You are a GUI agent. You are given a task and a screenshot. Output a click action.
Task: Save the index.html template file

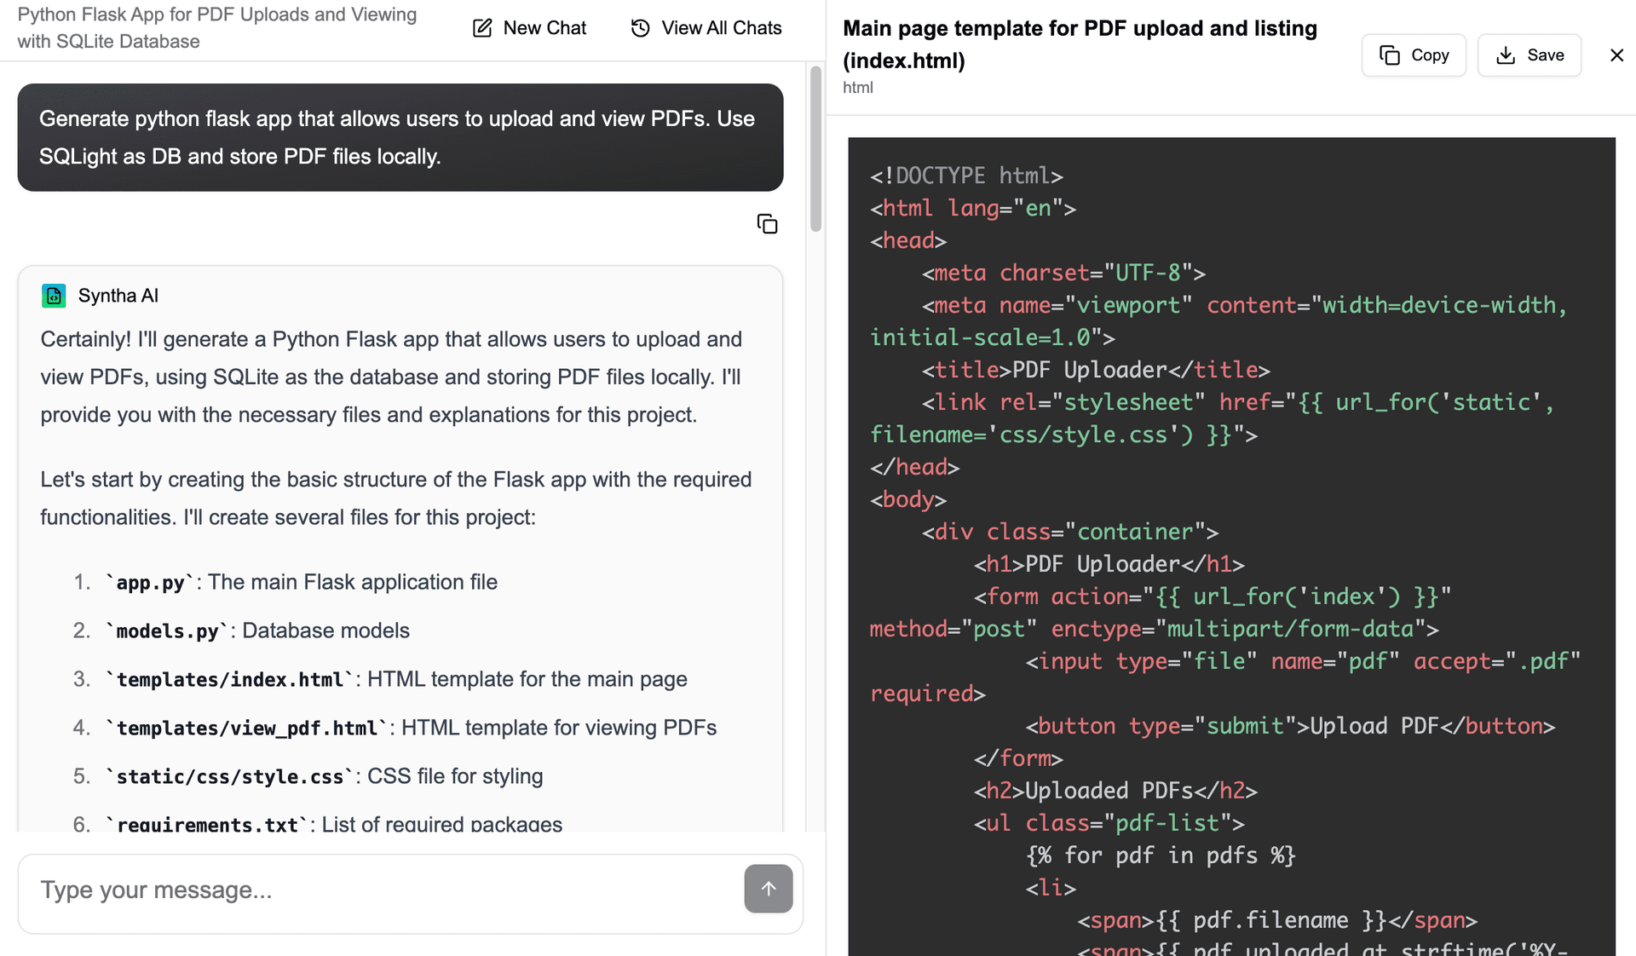coord(1529,55)
